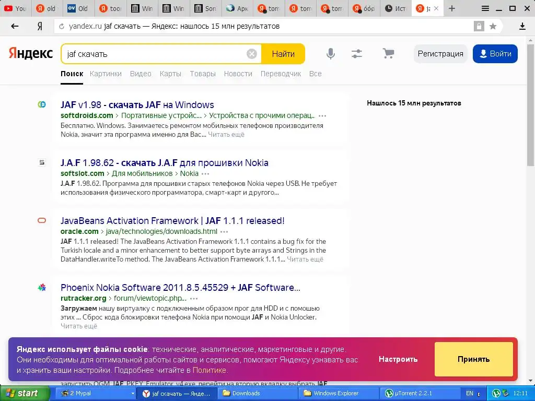Click the padlock protection icon in address bar
535x401 pixels.
[479, 26]
